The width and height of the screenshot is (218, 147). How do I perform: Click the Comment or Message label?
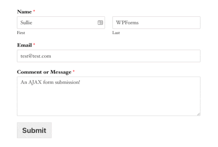[x=44, y=72]
